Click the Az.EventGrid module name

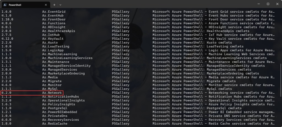pos(54,12)
